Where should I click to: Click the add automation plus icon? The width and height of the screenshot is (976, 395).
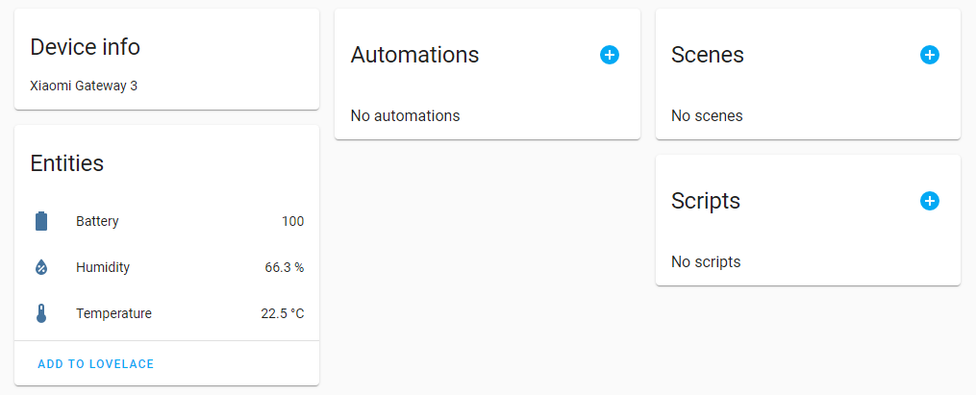coord(609,55)
